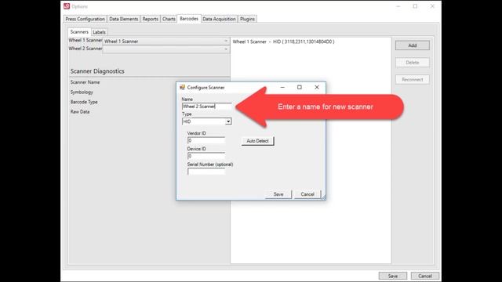Click the Options window app icon
Image resolution: width=502 pixels, height=282 pixels.
click(67, 6)
